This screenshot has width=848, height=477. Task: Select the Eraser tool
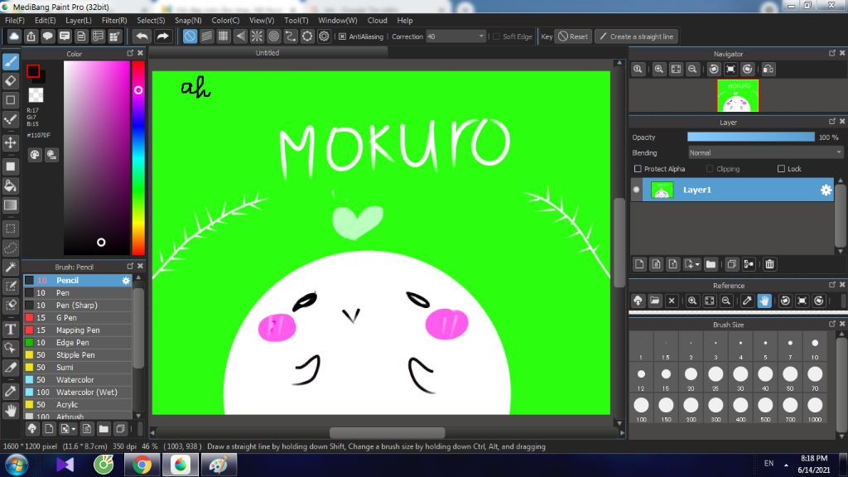10,81
